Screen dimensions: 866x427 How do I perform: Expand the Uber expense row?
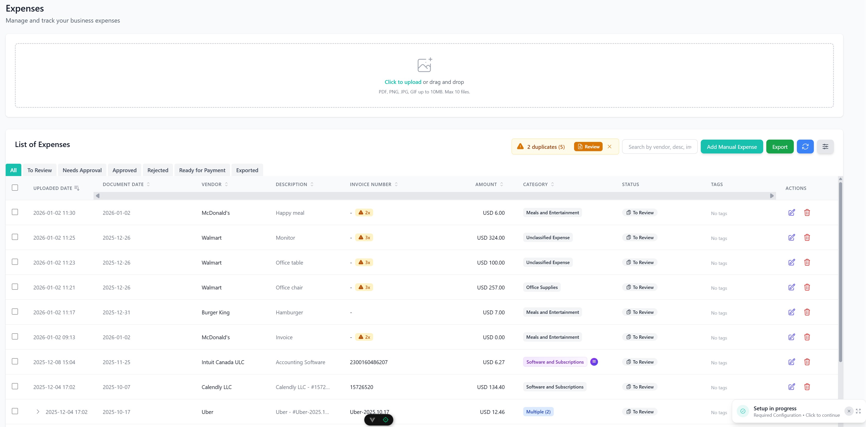click(x=38, y=412)
